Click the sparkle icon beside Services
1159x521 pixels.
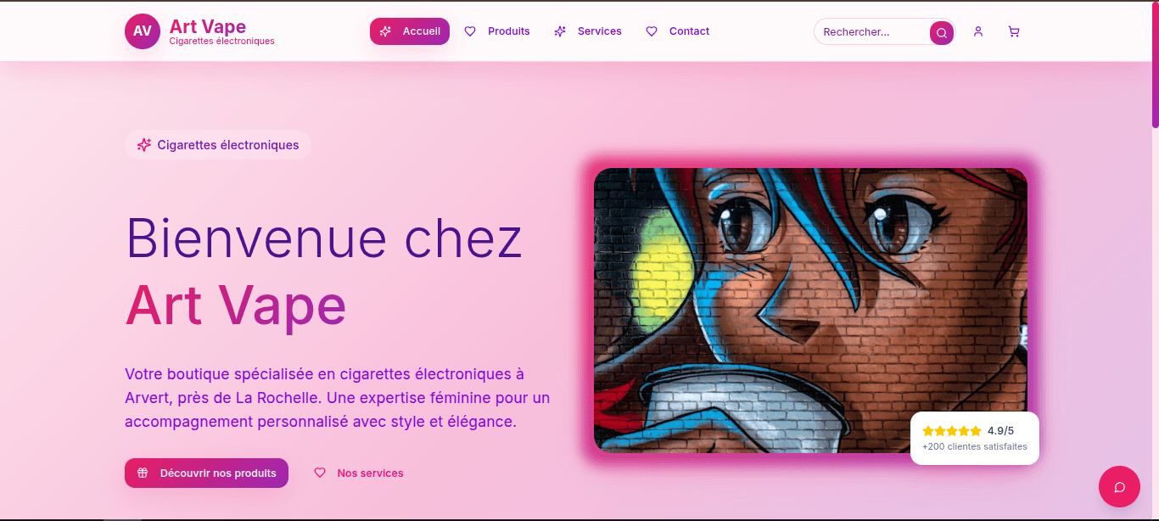tap(560, 31)
